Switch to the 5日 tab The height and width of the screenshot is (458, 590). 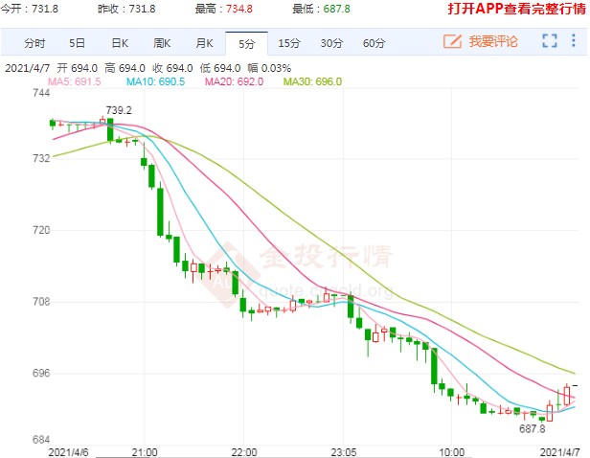[77, 43]
